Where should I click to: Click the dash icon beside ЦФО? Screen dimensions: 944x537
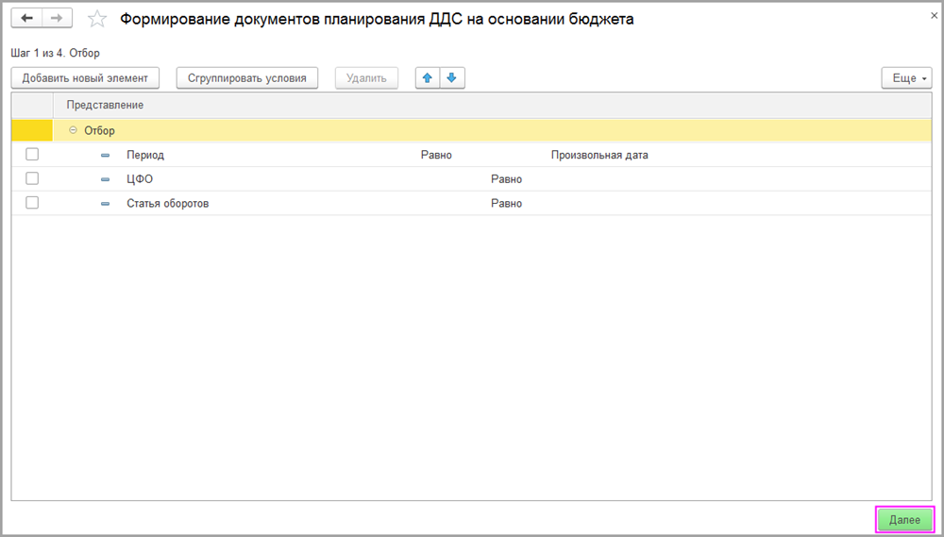[105, 179]
